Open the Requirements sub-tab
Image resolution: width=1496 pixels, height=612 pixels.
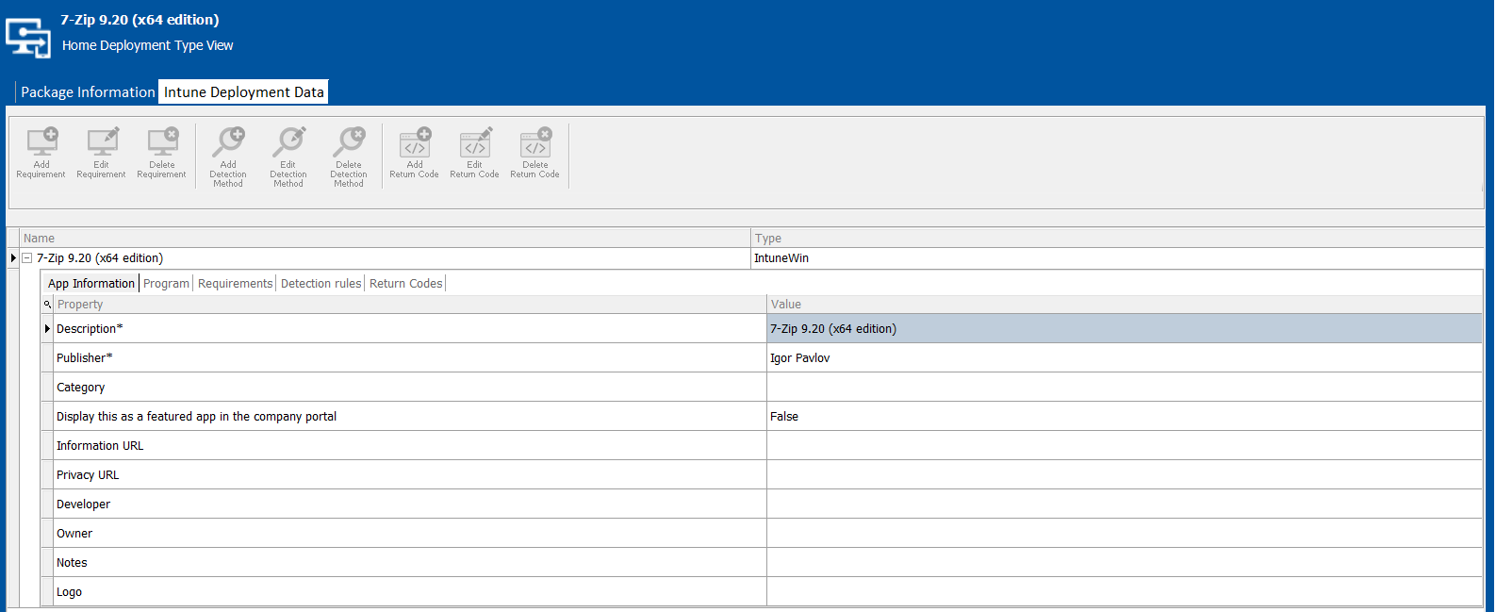point(235,284)
